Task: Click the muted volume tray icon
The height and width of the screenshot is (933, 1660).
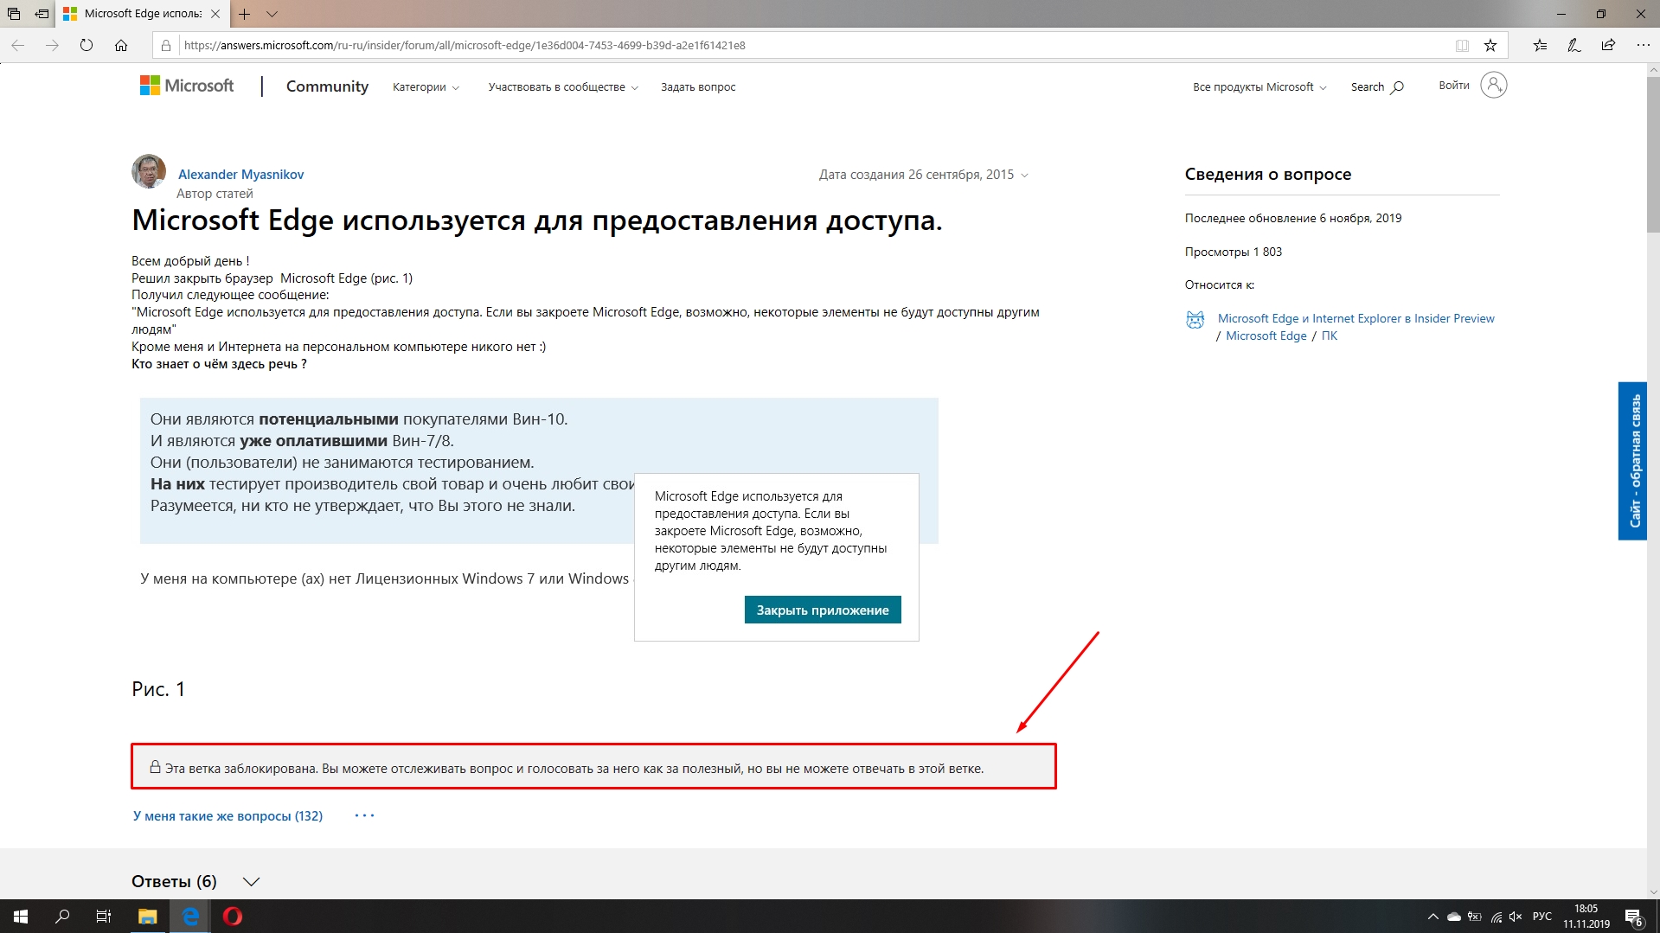Action: (1516, 917)
